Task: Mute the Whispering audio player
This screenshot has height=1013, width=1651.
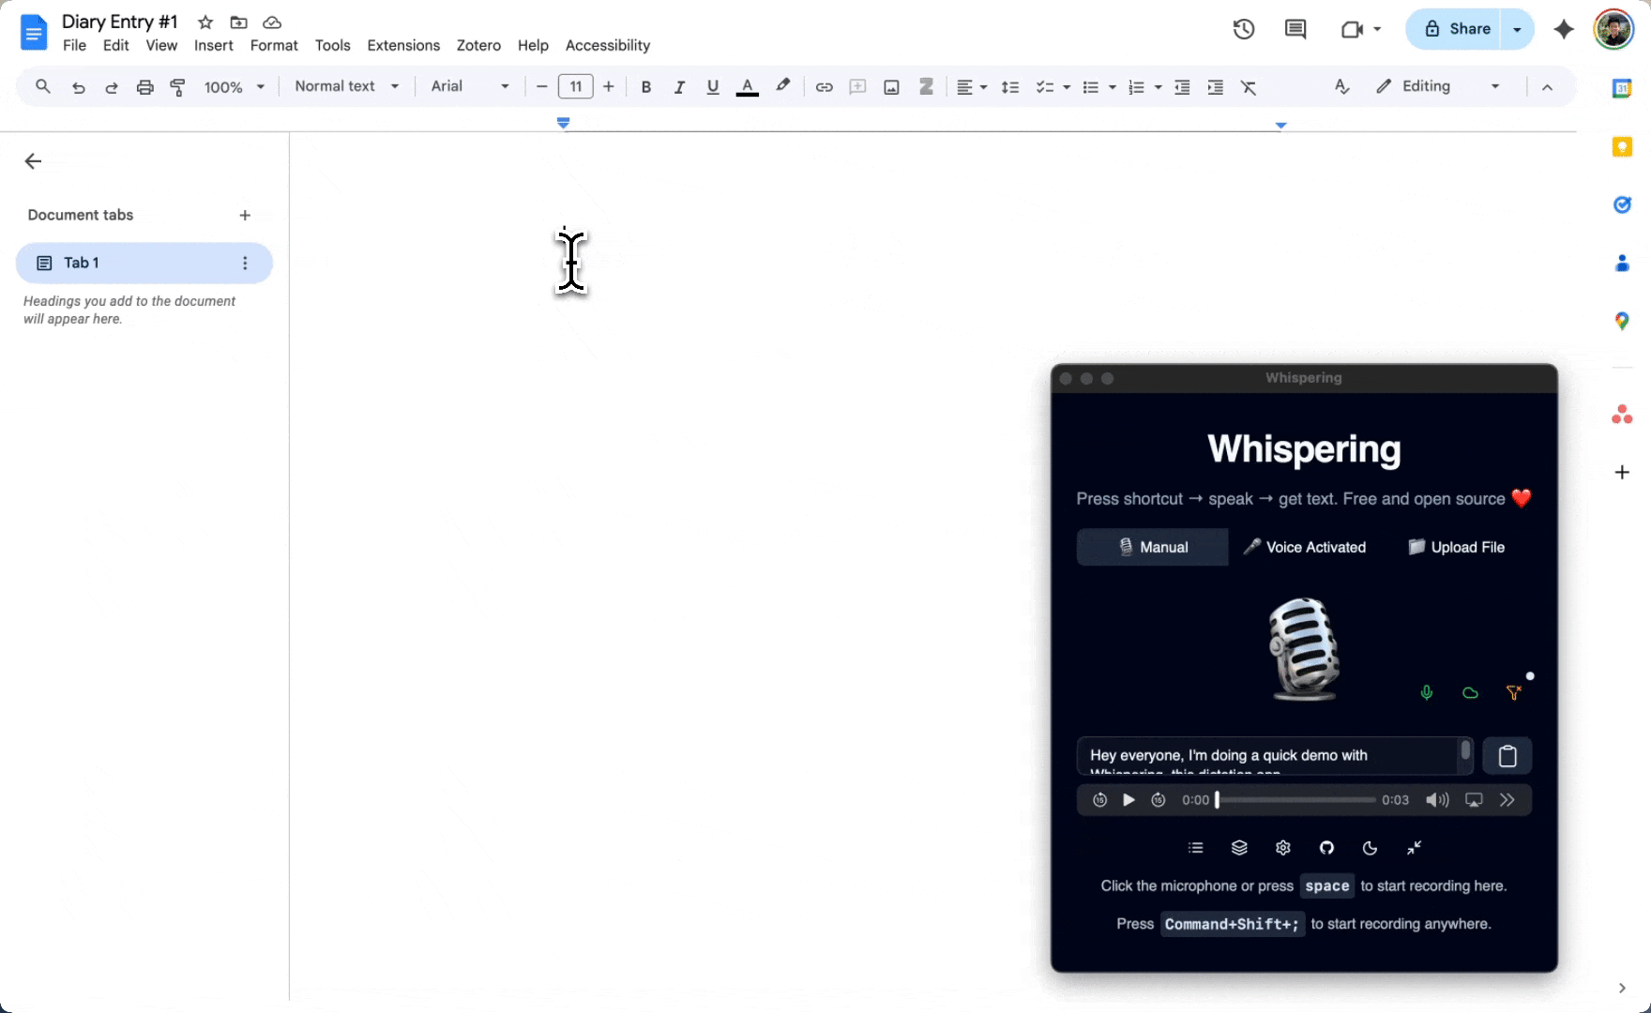Action: 1437,800
